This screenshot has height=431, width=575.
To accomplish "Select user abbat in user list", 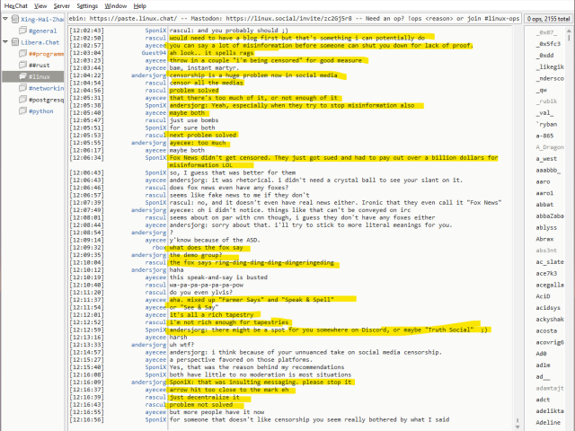I will pyautogui.click(x=544, y=205).
